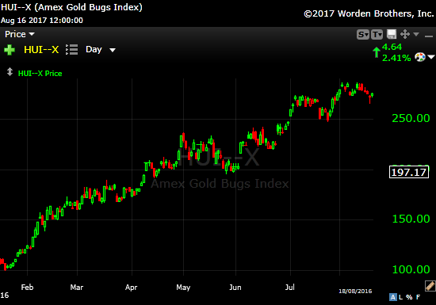Click the Jun month axis label

click(235, 288)
